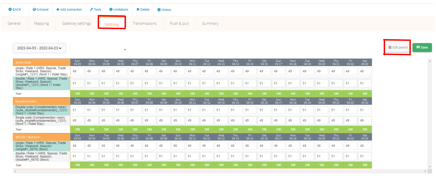Screen dimensions: 436x176
Task: Click the Edit period button
Action: [x=398, y=47]
